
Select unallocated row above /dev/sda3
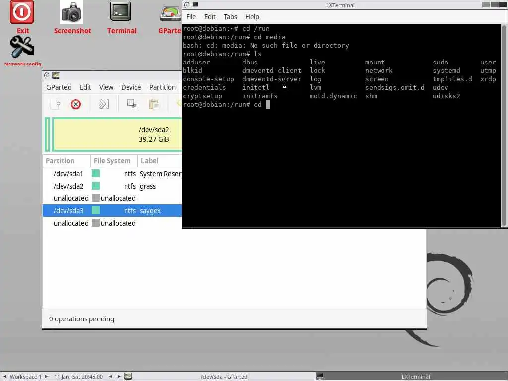pos(112,198)
